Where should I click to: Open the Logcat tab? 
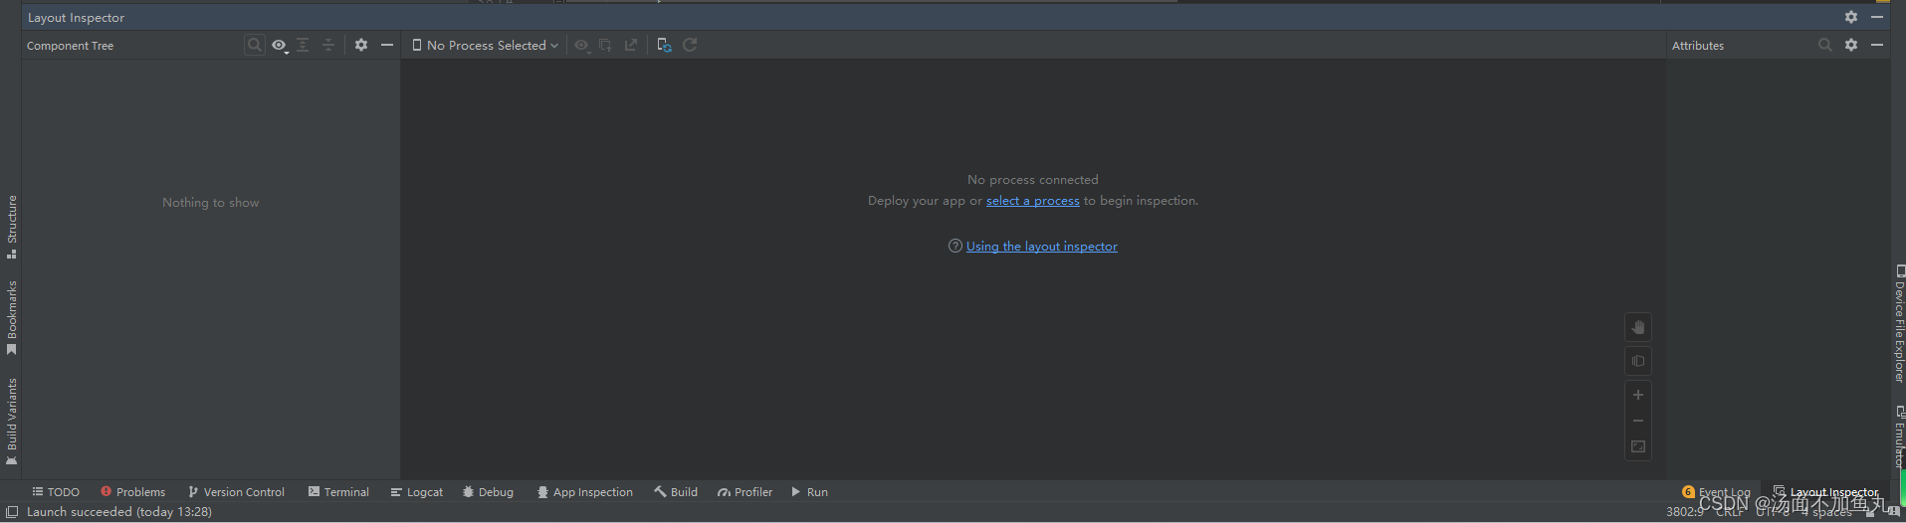417,492
